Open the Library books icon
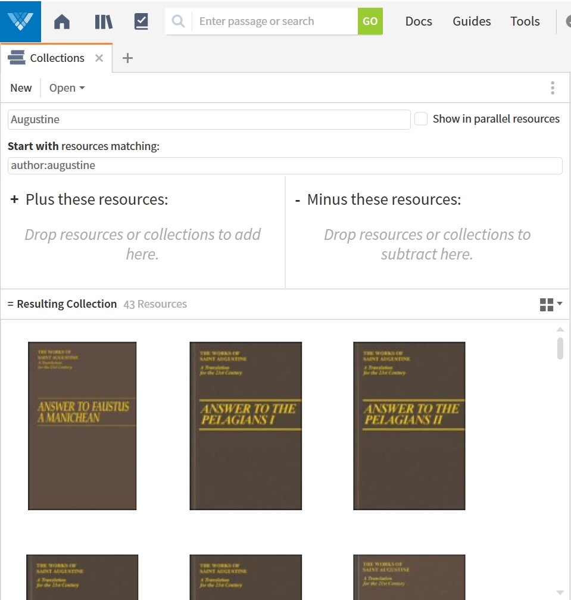 [103, 22]
